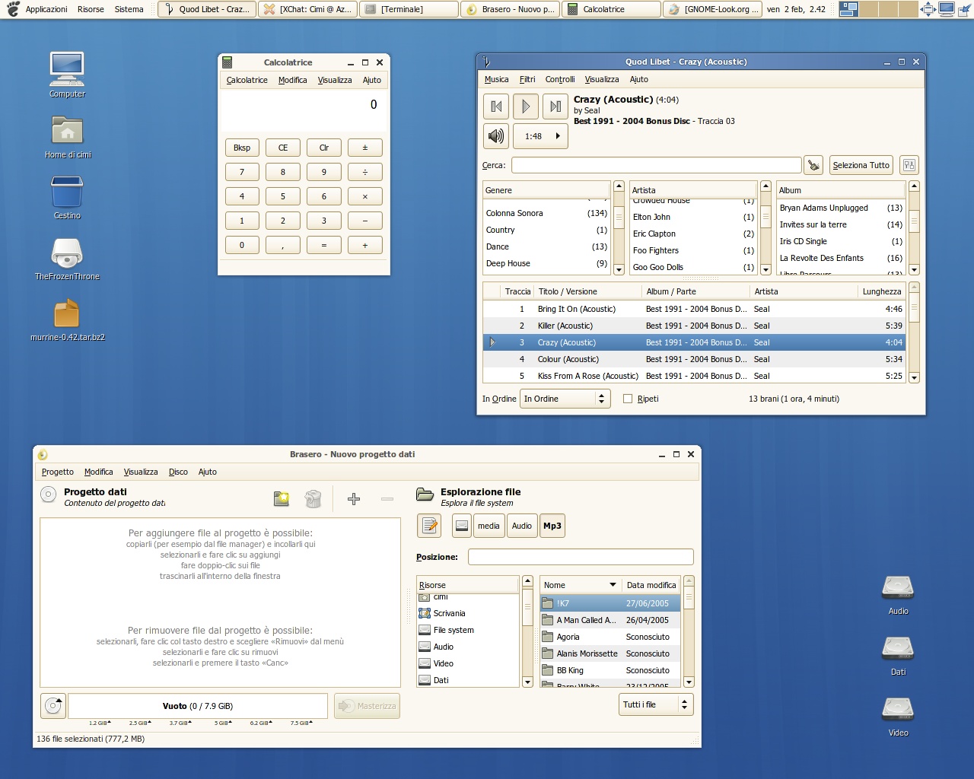Focus the Cerca search field
This screenshot has width=974, height=779.
pyautogui.click(x=657, y=165)
